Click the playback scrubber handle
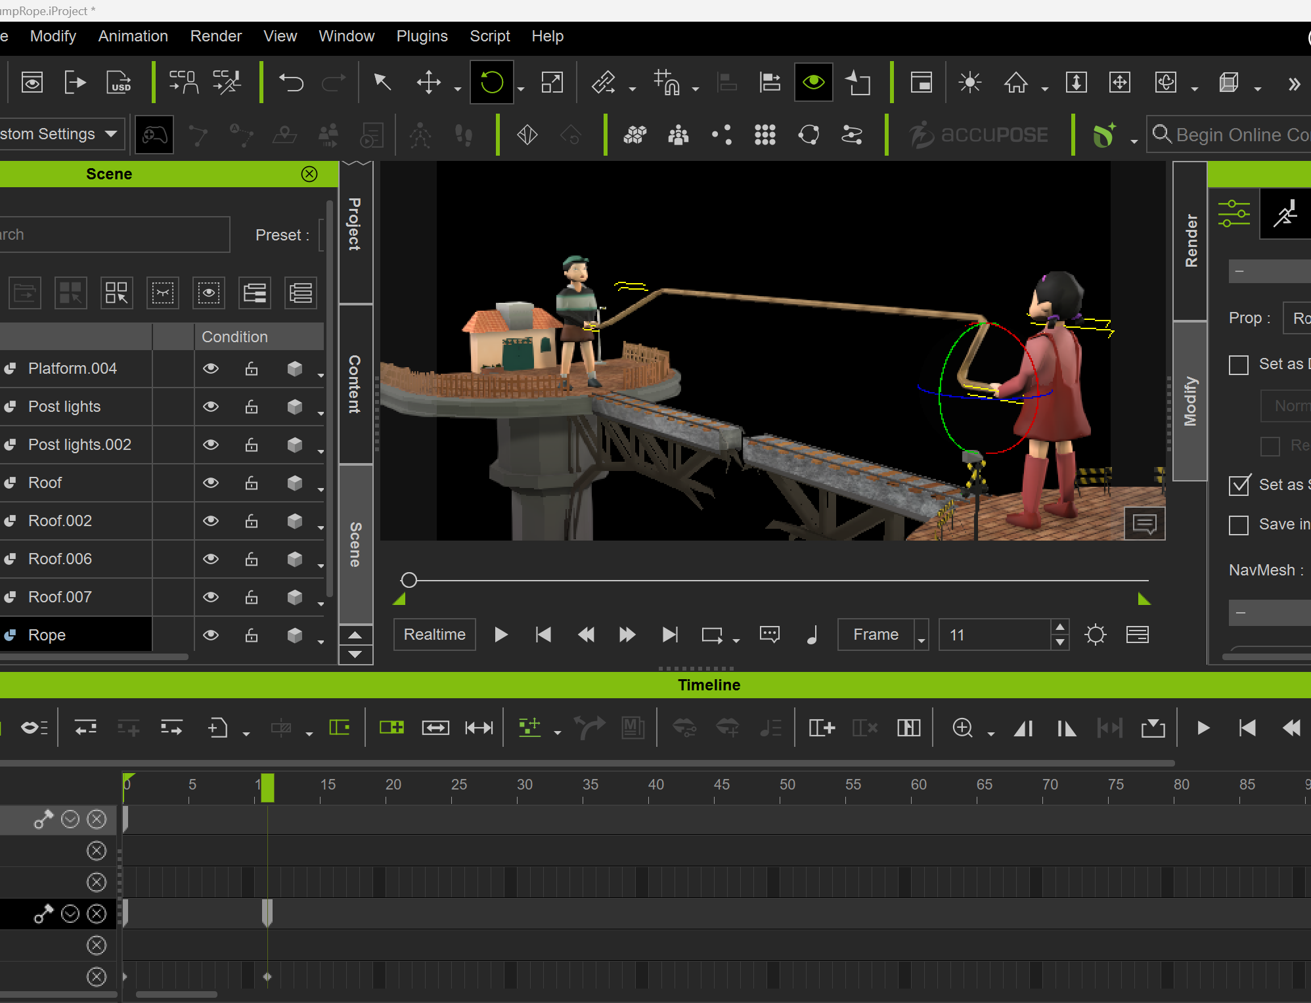 click(x=409, y=580)
